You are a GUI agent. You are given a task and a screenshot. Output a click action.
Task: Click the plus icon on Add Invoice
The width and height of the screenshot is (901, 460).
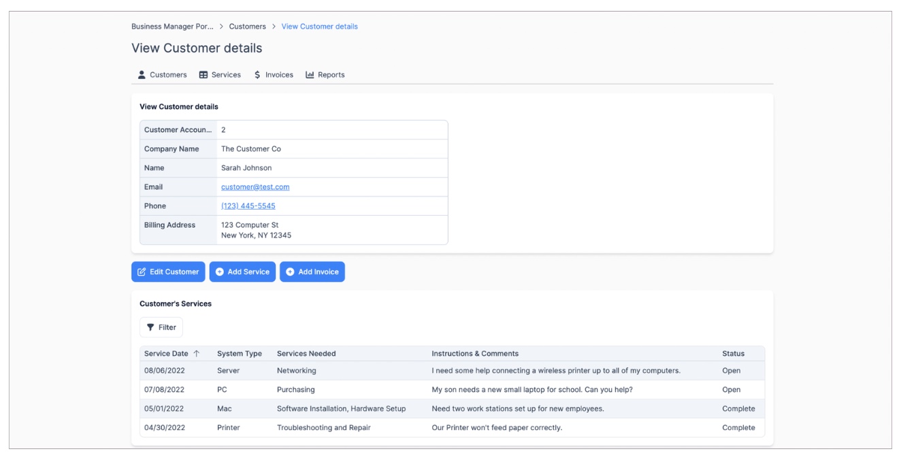[290, 272]
